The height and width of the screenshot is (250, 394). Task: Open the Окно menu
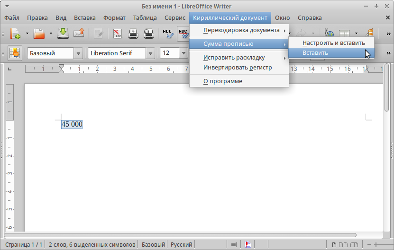click(282, 18)
